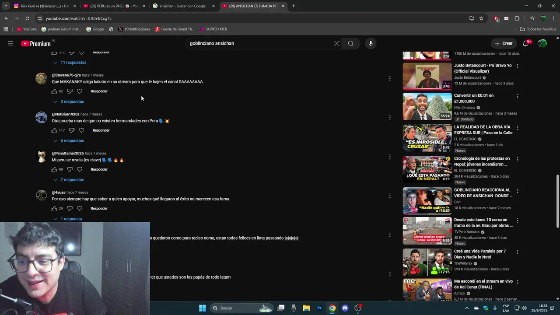Heart the comment by @PanaGamer2025
Viewport: 560px width, 315px height.
pyautogui.click(x=80, y=169)
